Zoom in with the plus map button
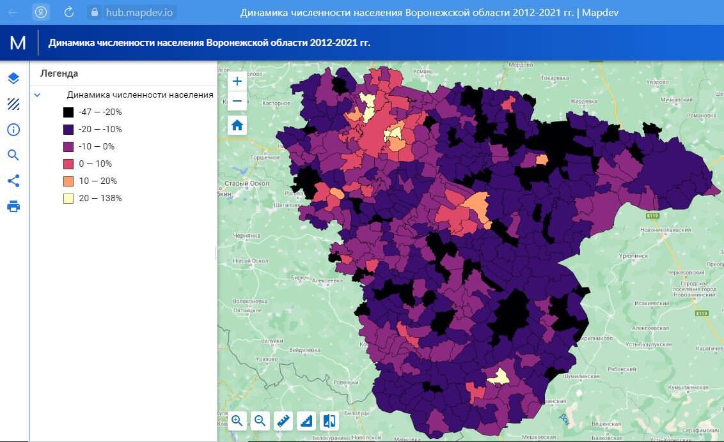The width and height of the screenshot is (724, 442). 237,82
